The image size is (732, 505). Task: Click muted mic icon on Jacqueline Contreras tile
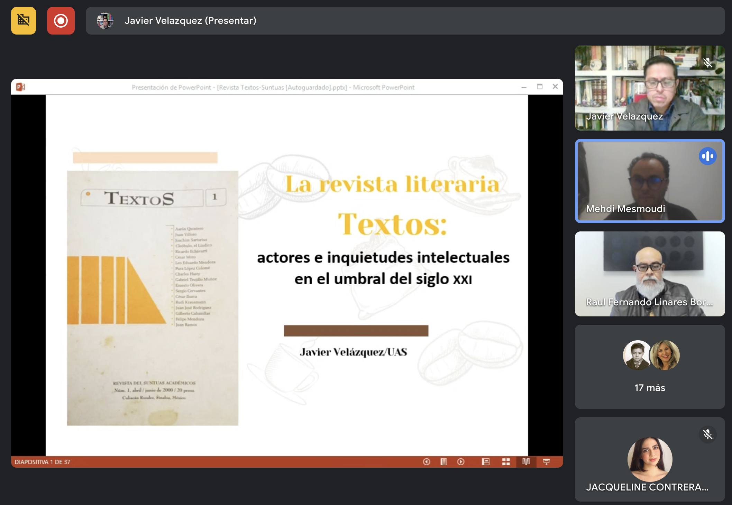click(707, 434)
